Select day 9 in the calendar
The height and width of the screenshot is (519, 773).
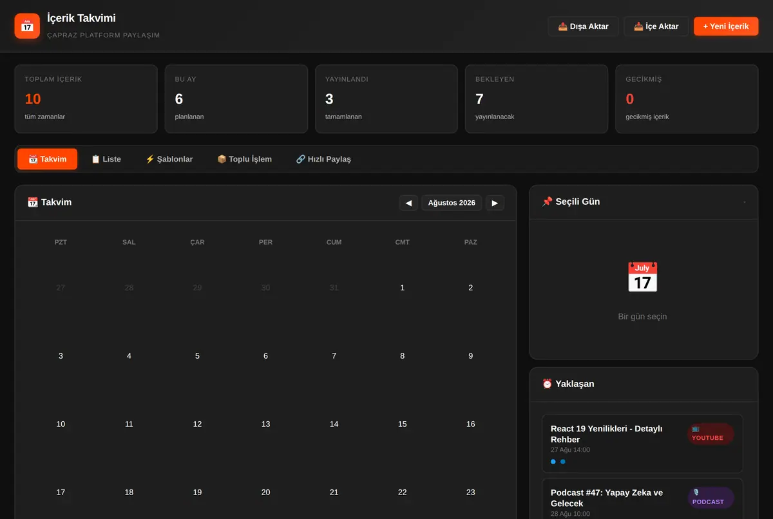click(x=471, y=356)
